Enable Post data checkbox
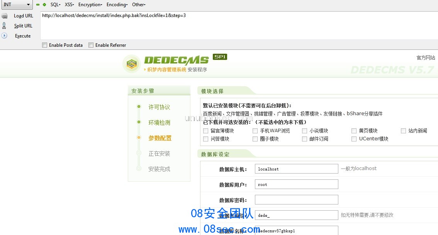This screenshot has height=235, width=438. [x=45, y=45]
